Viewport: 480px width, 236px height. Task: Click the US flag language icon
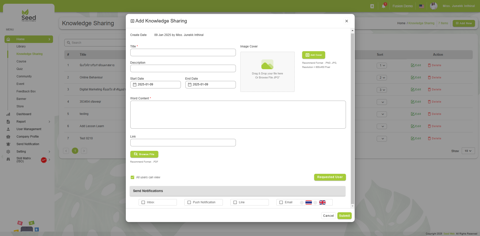(421, 6)
